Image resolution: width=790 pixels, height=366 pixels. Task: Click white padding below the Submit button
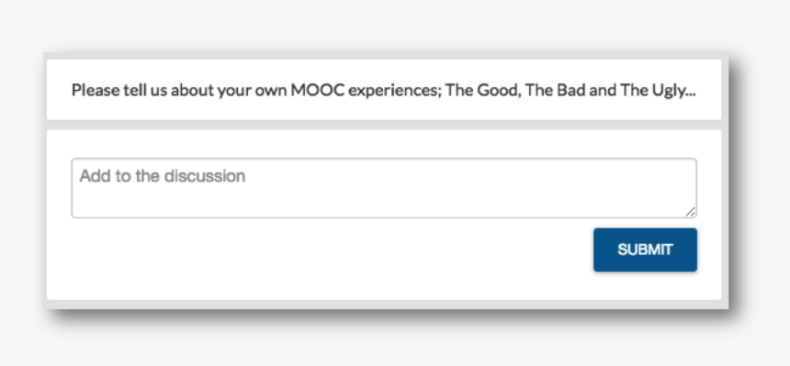coord(645,285)
